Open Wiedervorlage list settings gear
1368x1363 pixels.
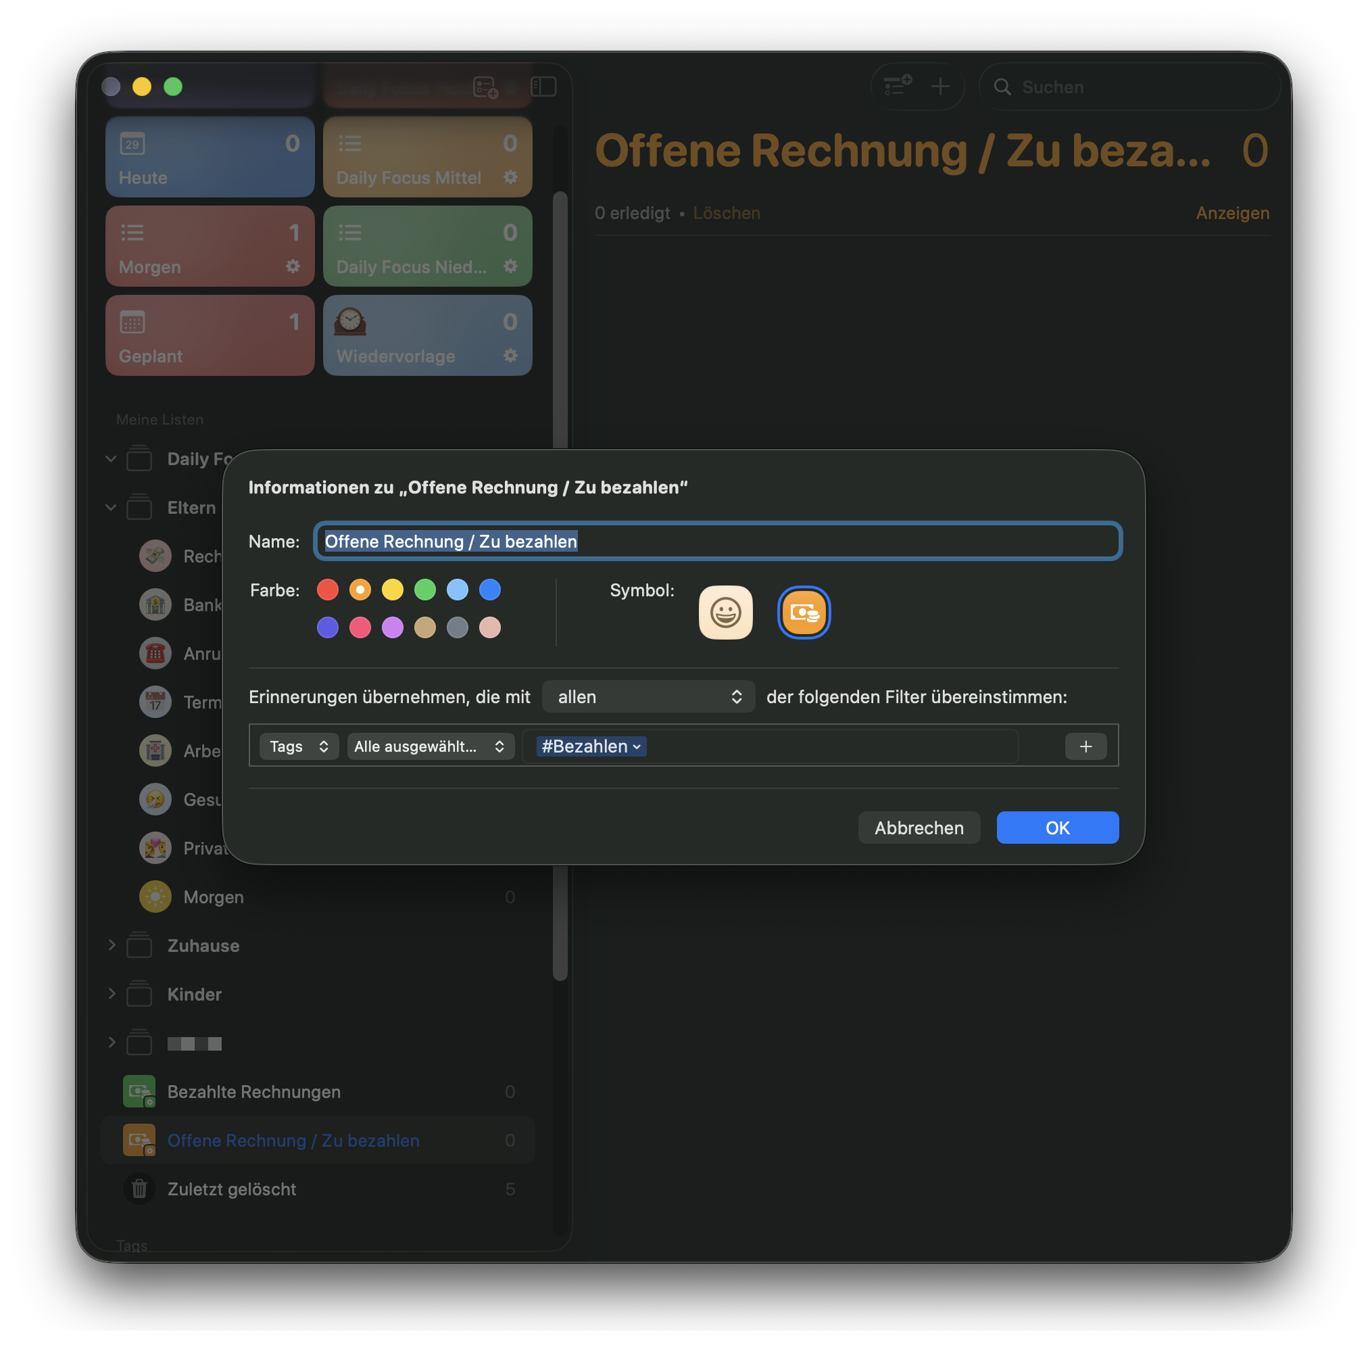(x=510, y=356)
